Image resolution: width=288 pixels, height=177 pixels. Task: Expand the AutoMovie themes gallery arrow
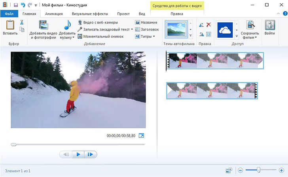tap(191, 36)
